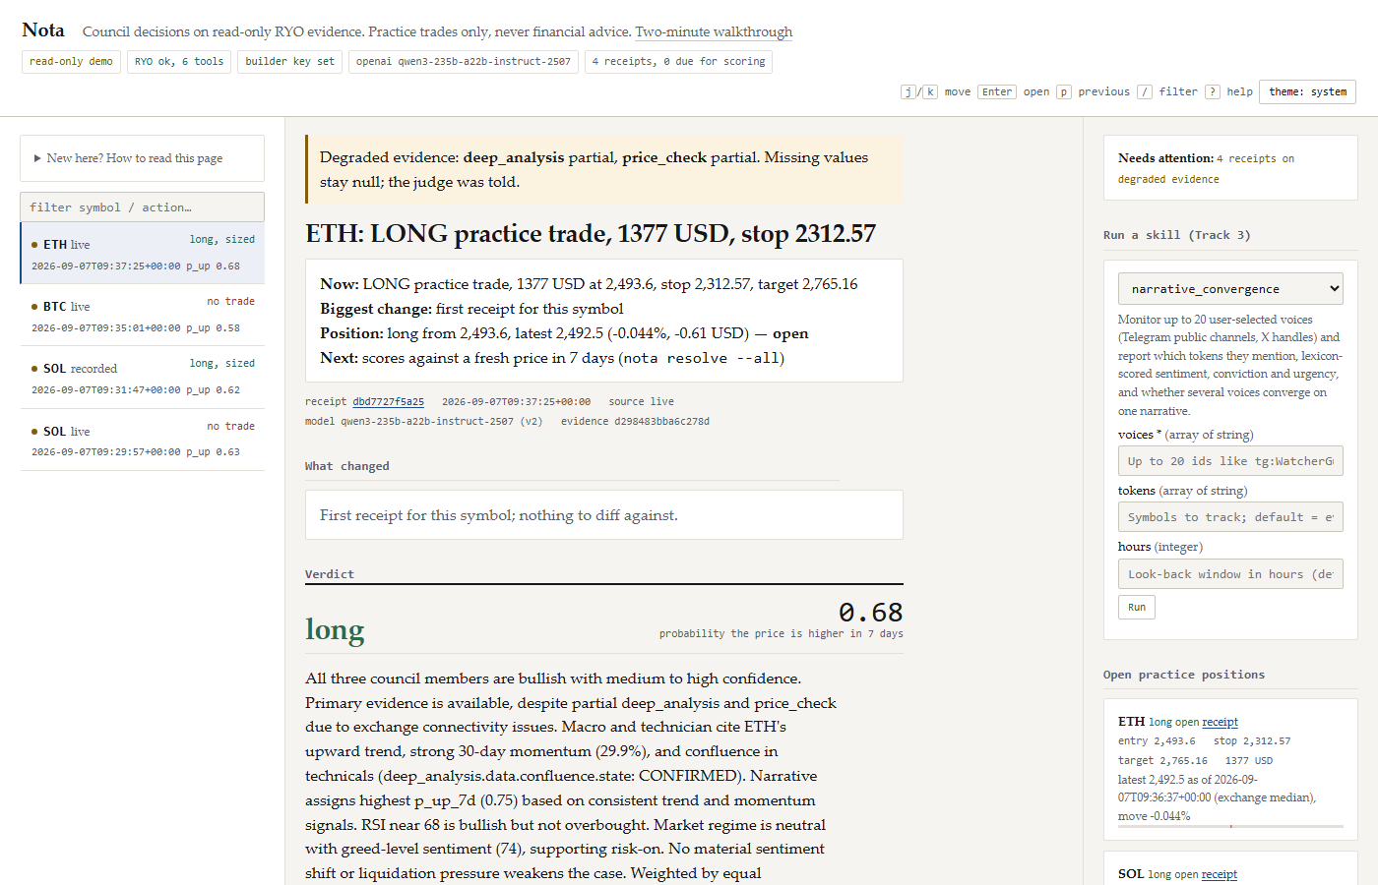Open the Two-minute walkthrough link

coord(714,31)
